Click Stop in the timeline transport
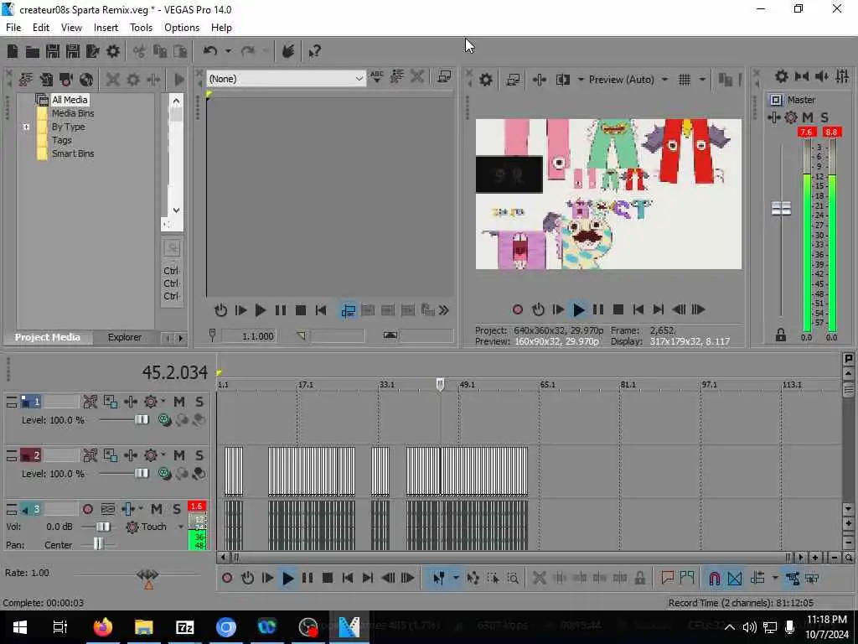The width and height of the screenshot is (858, 644). tap(328, 579)
